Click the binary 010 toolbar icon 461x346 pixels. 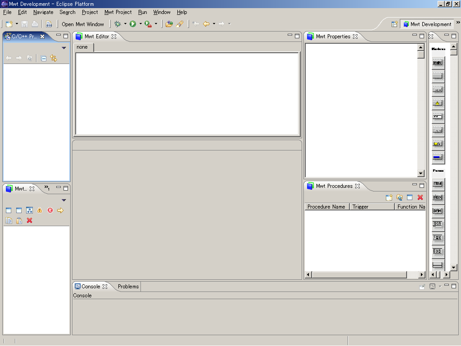coord(49,24)
